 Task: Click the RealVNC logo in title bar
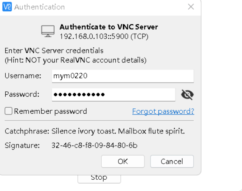pos(7,7)
